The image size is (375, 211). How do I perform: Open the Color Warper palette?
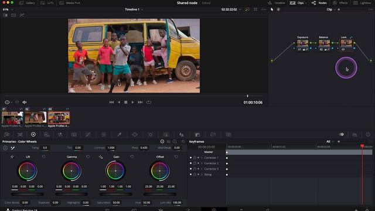104,135
